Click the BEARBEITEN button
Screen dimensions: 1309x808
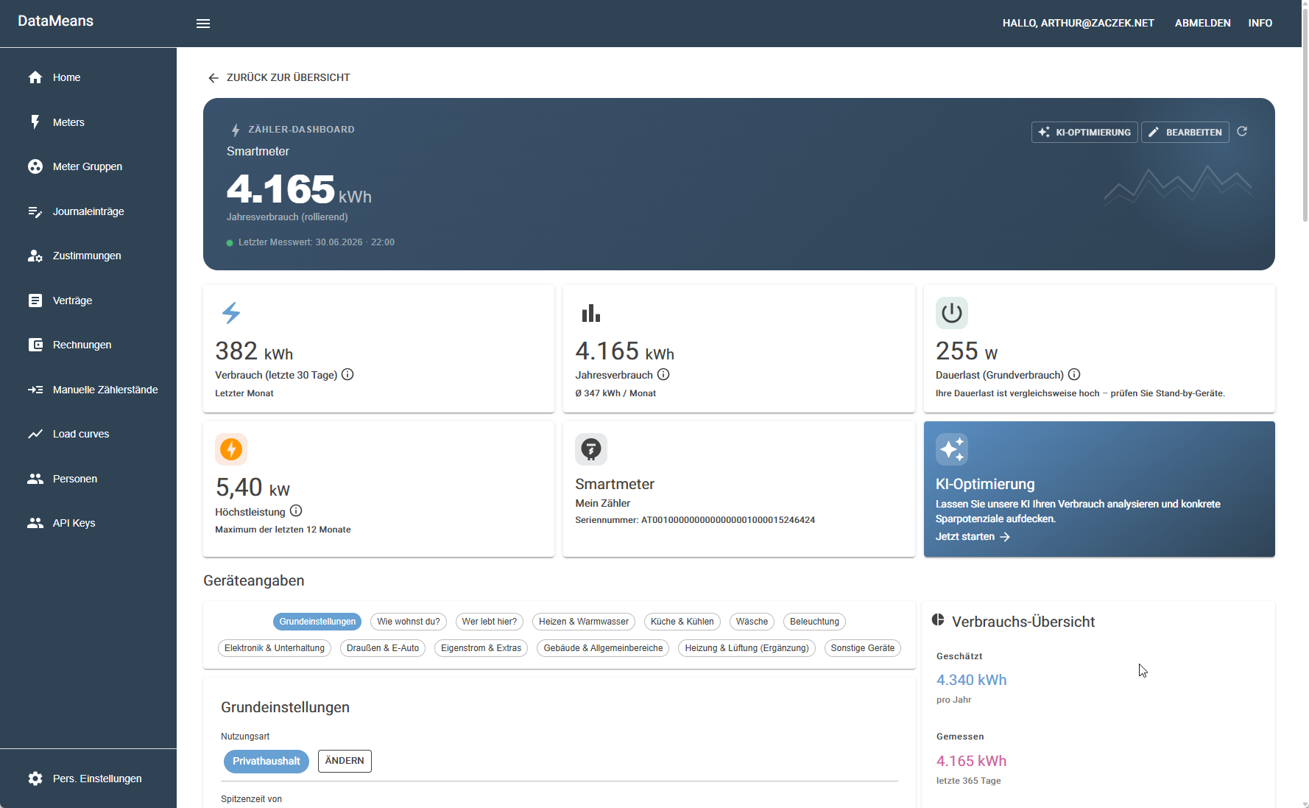click(x=1185, y=133)
